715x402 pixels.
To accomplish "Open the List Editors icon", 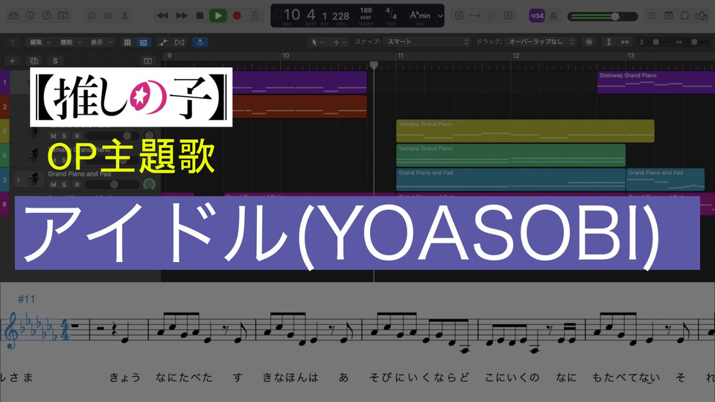I will (652, 16).
